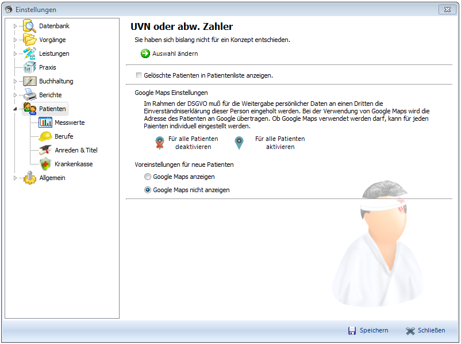Open the Berufe tree entry
461x344 pixels.
(x=64, y=136)
